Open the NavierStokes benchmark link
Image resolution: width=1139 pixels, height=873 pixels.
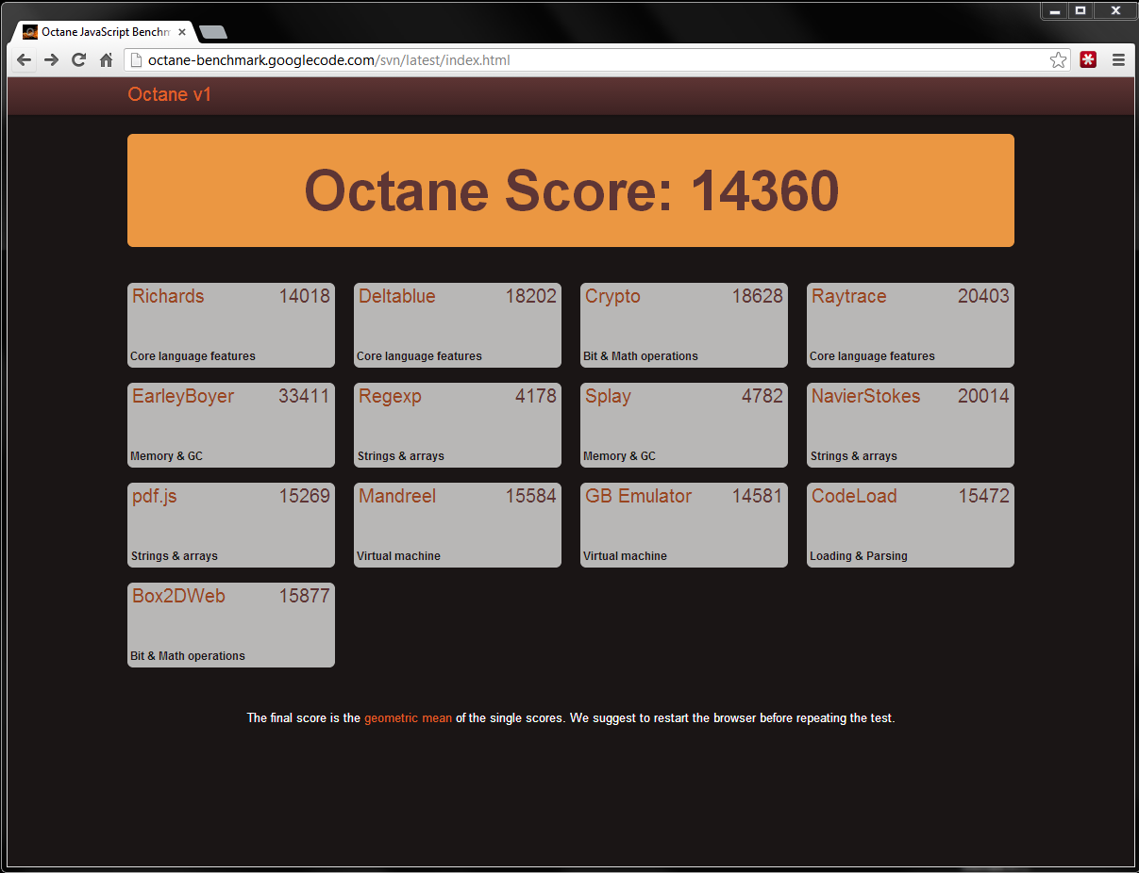click(865, 396)
